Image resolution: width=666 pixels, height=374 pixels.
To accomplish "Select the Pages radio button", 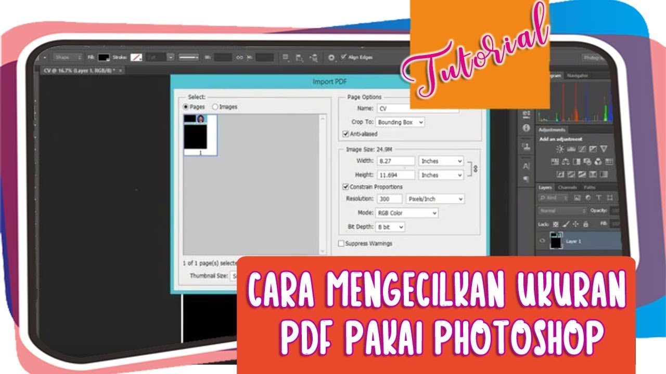I will (186, 106).
